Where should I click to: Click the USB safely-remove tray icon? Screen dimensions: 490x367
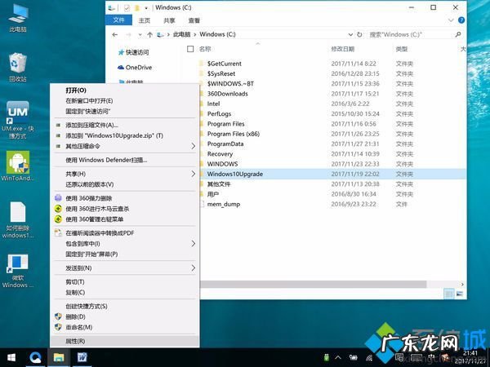326,357
